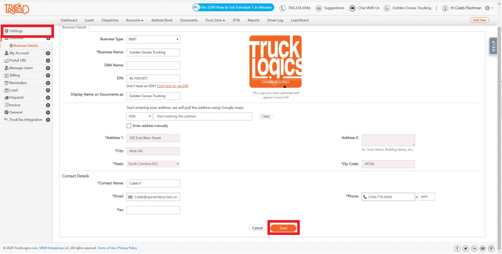The height and width of the screenshot is (254, 502).
Task: Clear the address search field
Action: tap(266, 117)
